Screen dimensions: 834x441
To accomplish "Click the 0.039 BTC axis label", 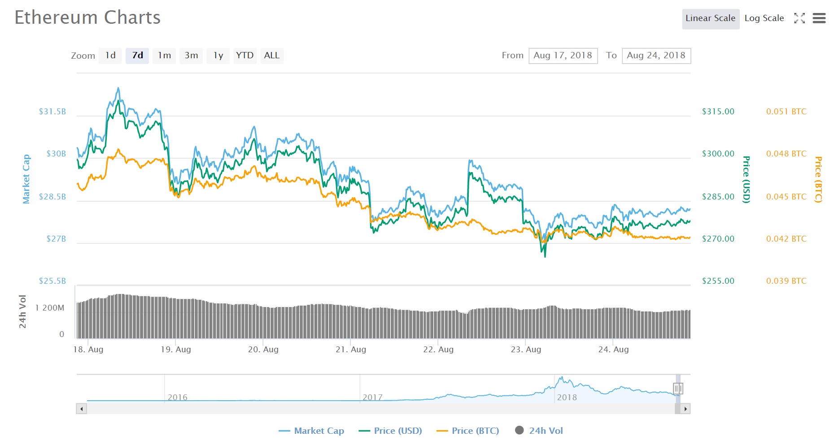I will pos(786,281).
